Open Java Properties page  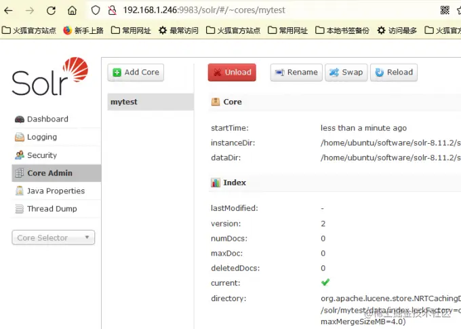(56, 191)
